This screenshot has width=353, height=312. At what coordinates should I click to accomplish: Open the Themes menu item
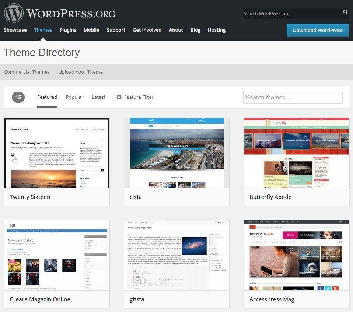pyautogui.click(x=43, y=30)
